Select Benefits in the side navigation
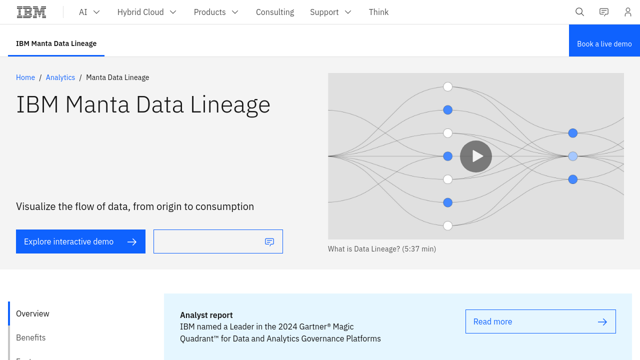The height and width of the screenshot is (360, 640). pyautogui.click(x=31, y=337)
